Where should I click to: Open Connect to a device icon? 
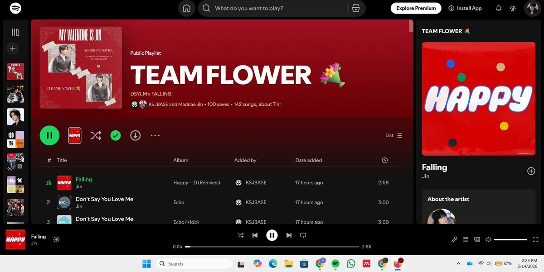pyautogui.click(x=477, y=239)
